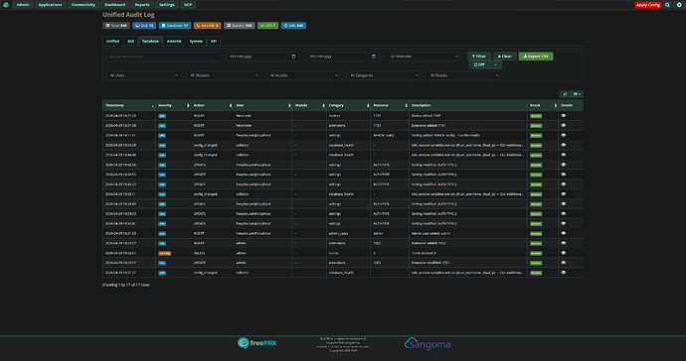Open the Connectivity menu
Viewport: 686px width, 361px height.
click(x=84, y=5)
